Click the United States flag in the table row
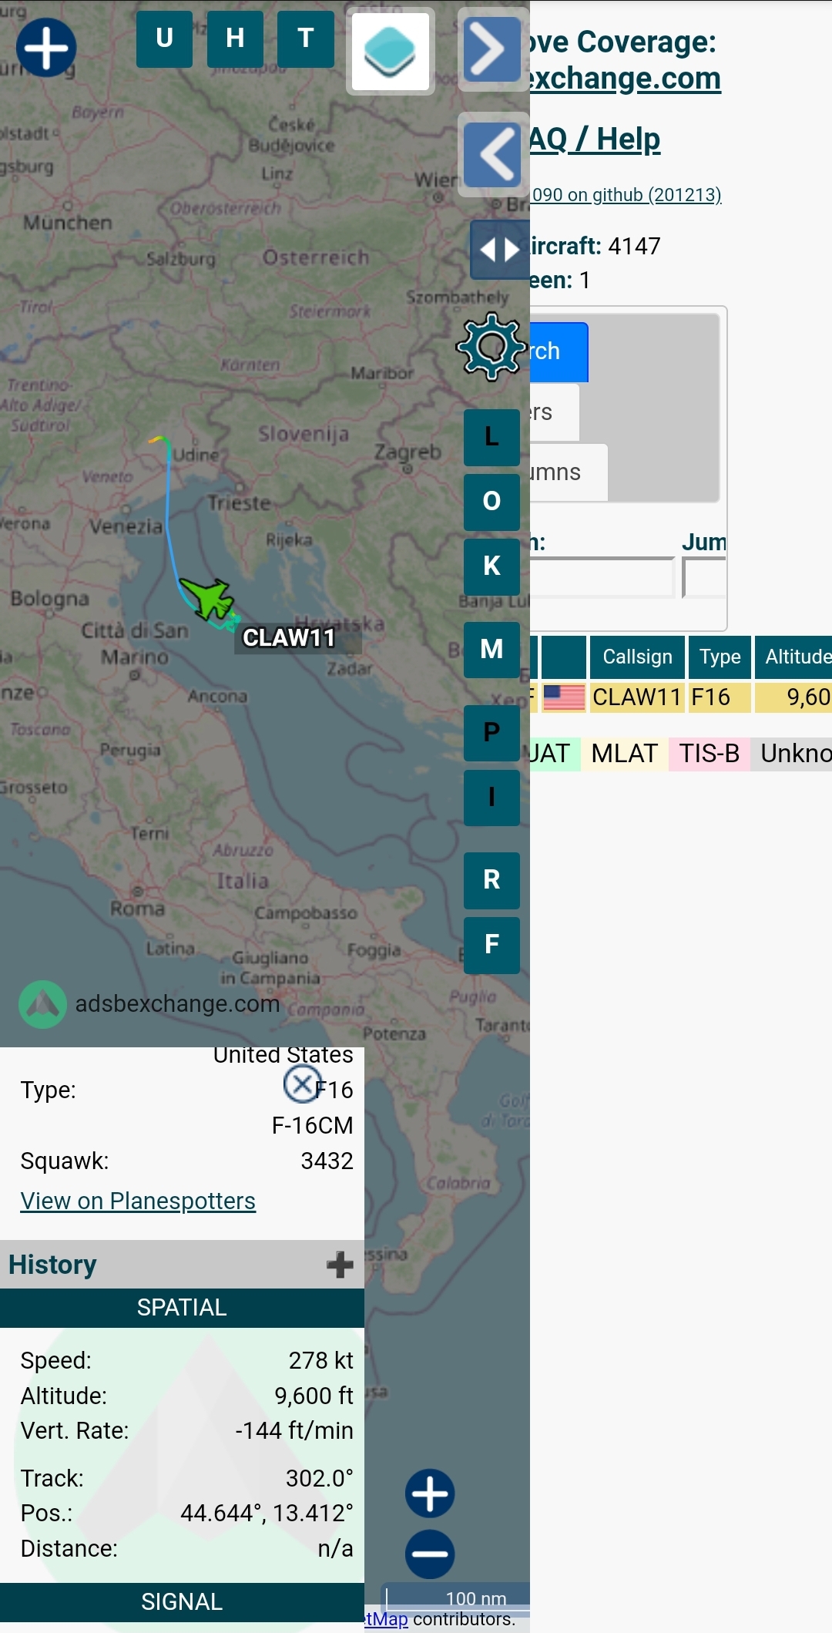The image size is (832, 1633). 564,697
